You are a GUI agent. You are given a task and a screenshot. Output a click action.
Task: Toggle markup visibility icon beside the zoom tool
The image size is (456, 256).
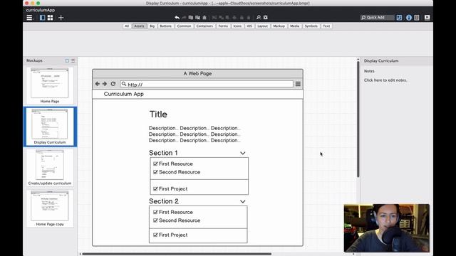[266, 17]
